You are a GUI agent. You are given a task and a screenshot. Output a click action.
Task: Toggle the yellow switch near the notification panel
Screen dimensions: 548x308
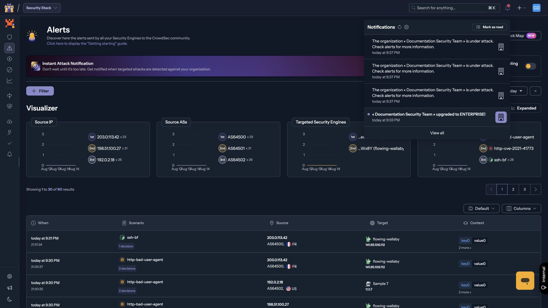pos(530,66)
